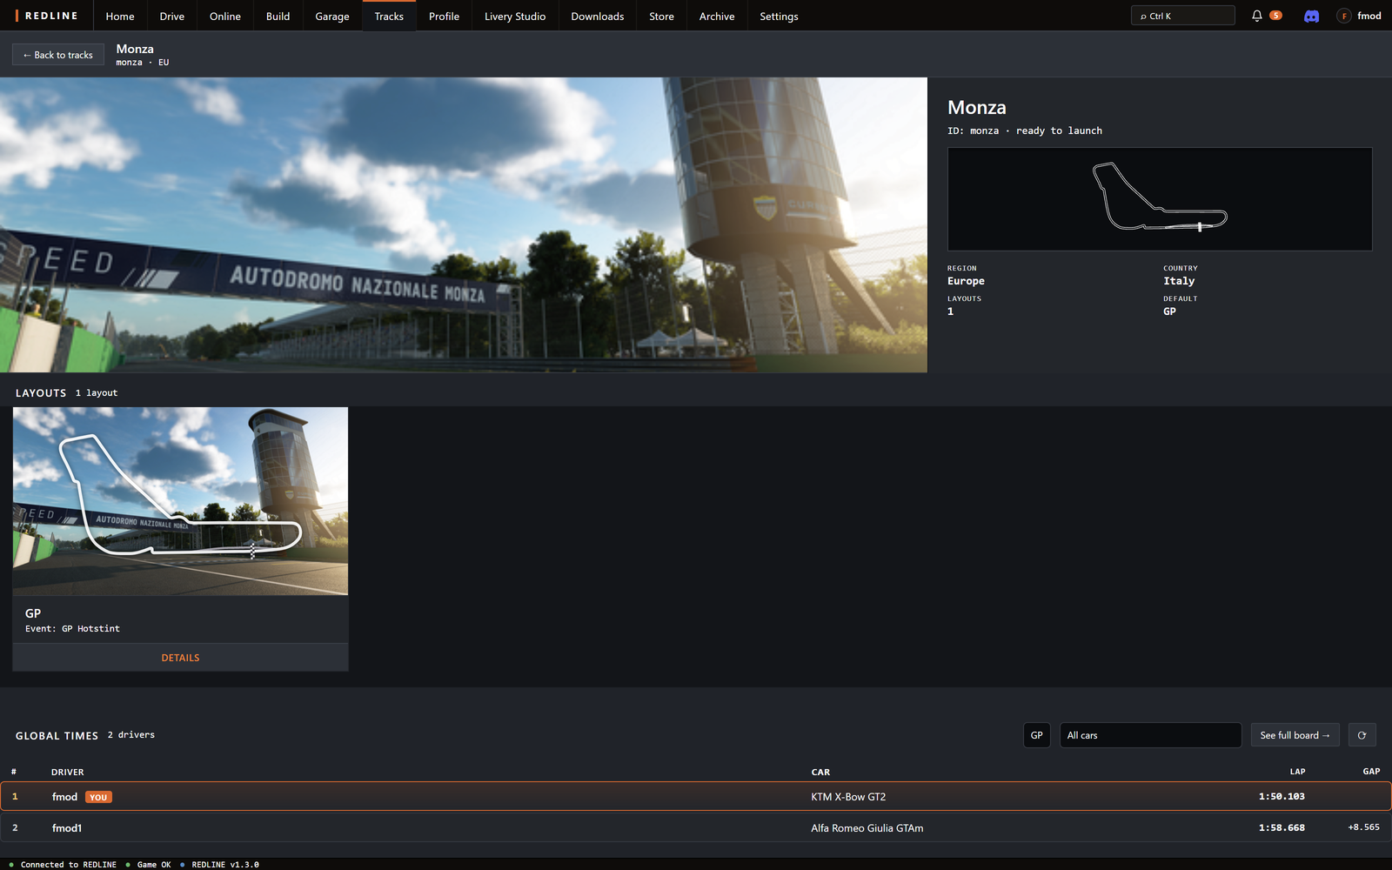
Task: Click the KTM X-Bow GT2 car cell
Action: (848, 797)
